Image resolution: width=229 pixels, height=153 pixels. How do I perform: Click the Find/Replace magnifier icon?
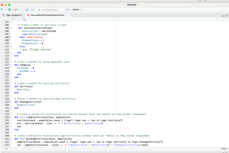pos(24,19)
